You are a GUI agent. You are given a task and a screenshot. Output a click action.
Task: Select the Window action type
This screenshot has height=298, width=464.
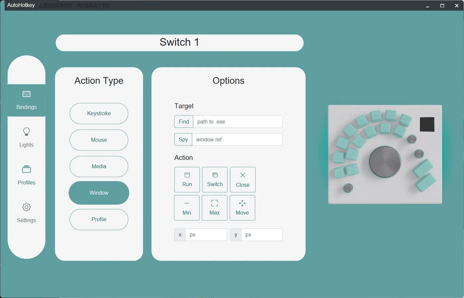(98, 193)
